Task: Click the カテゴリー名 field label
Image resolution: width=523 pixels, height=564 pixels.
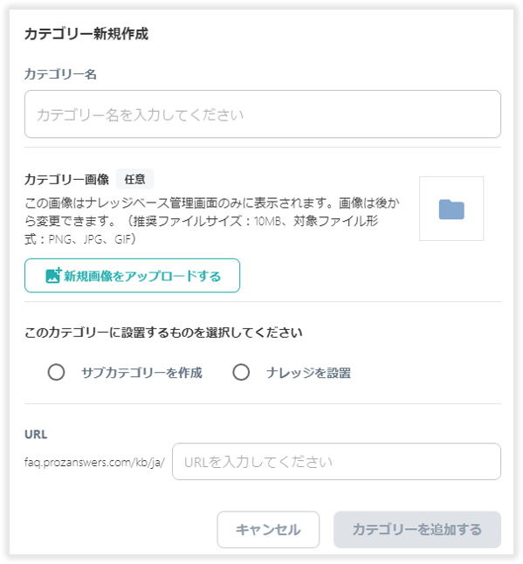Action: [x=60, y=74]
